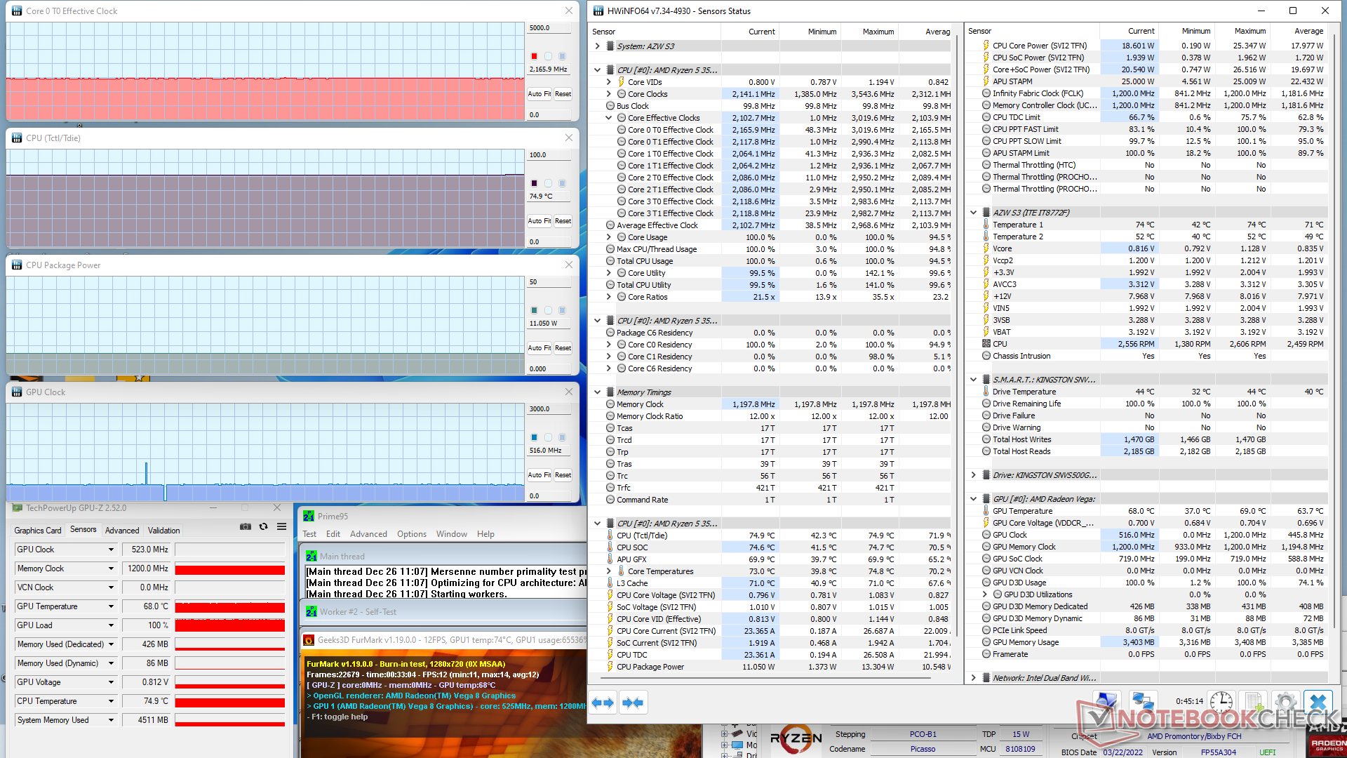Switch to Validation tab in GPU-Z
The height and width of the screenshot is (758, 1347).
click(x=164, y=531)
